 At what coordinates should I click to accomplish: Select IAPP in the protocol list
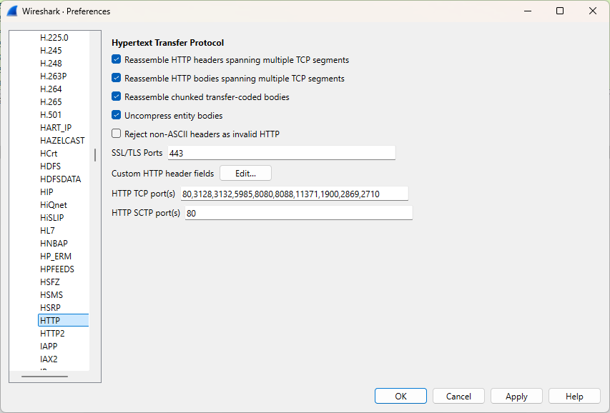tap(49, 346)
